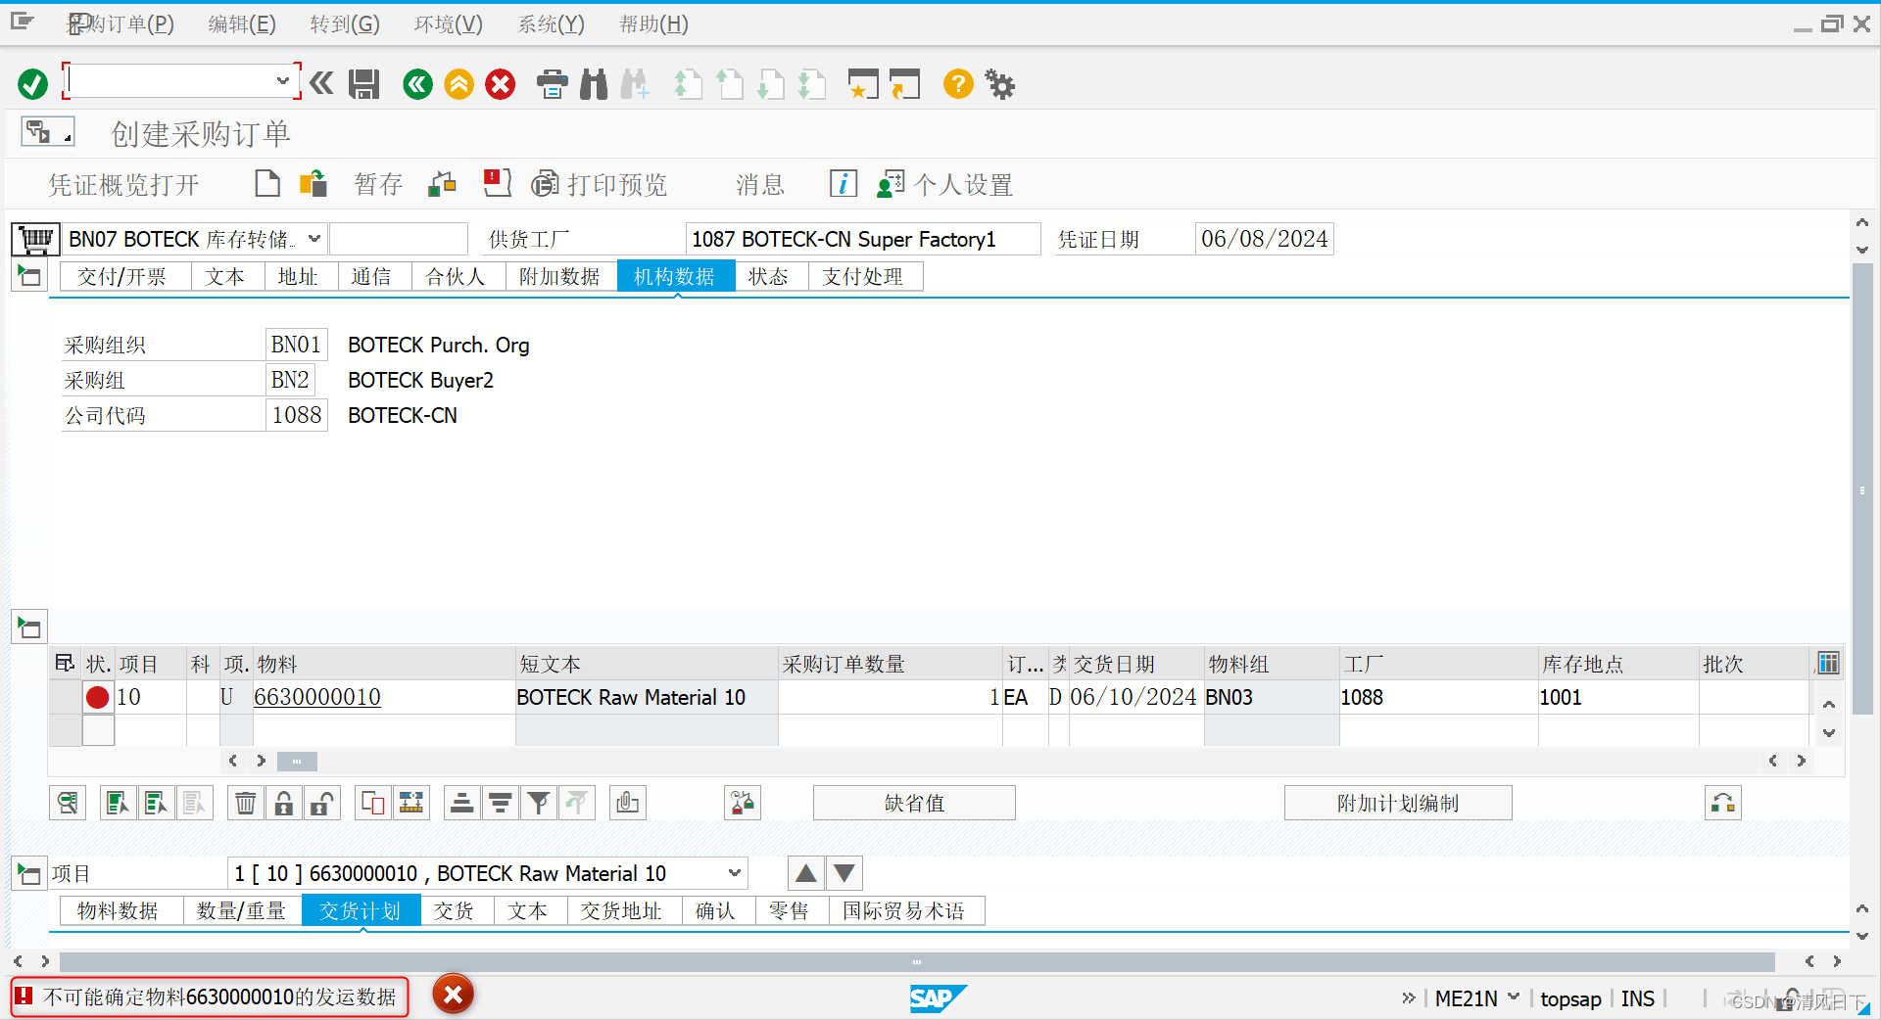1881x1020 pixels.
Task: Expand the BN07 order type dropdown
Action: tap(314, 239)
